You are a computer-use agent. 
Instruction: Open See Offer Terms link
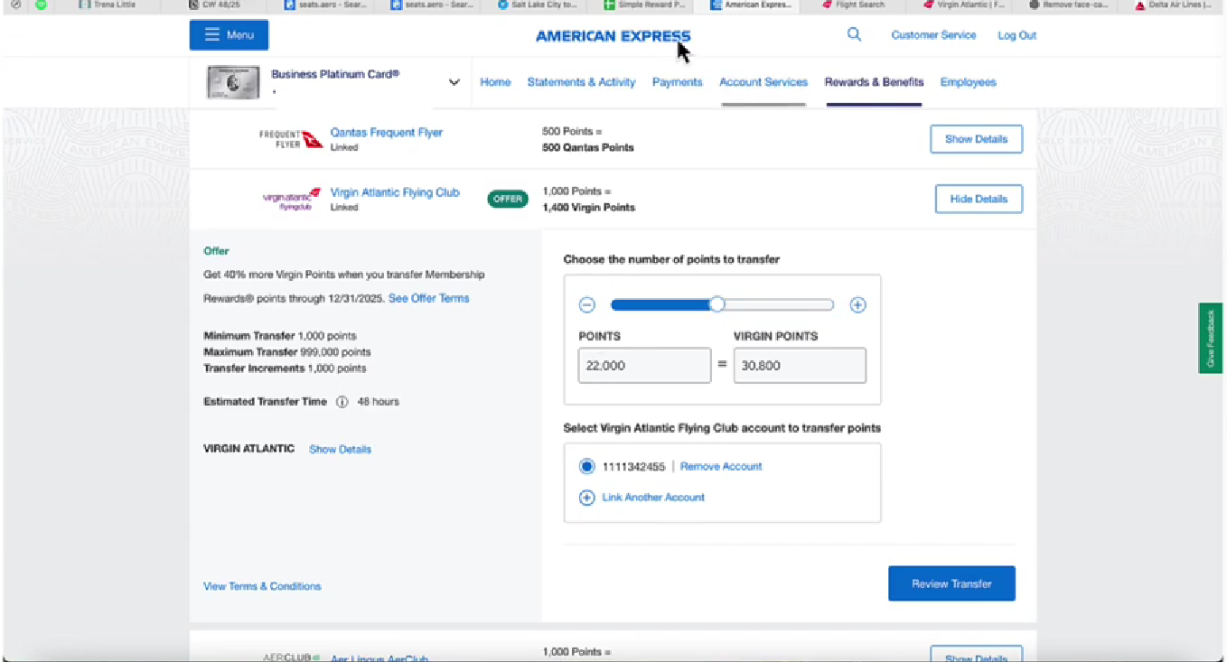click(428, 298)
